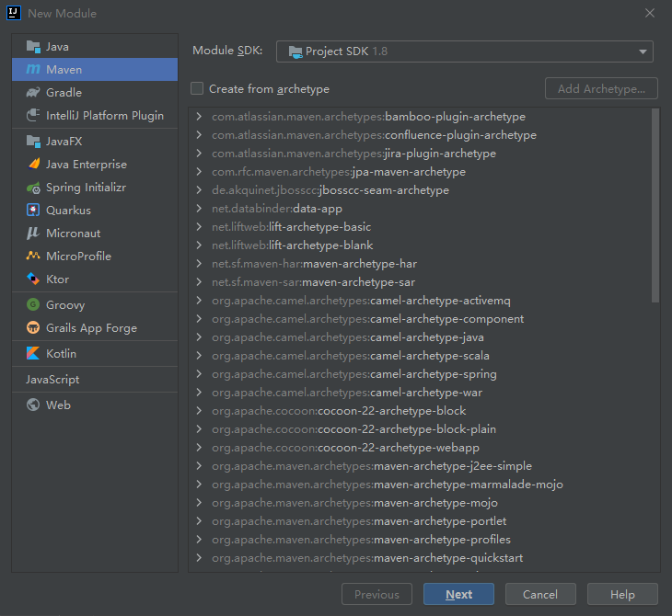Viewport: 672px width, 616px height.
Task: Open the Module SDK dropdown
Action: point(465,51)
